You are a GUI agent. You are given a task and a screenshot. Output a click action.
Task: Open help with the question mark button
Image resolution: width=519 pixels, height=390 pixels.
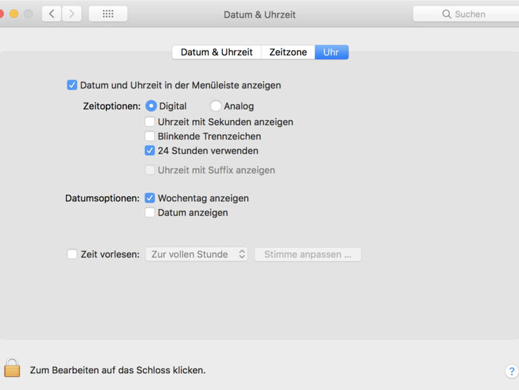point(512,371)
